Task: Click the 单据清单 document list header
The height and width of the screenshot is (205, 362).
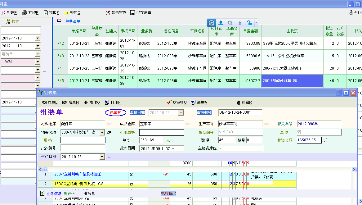Action: pos(73,21)
